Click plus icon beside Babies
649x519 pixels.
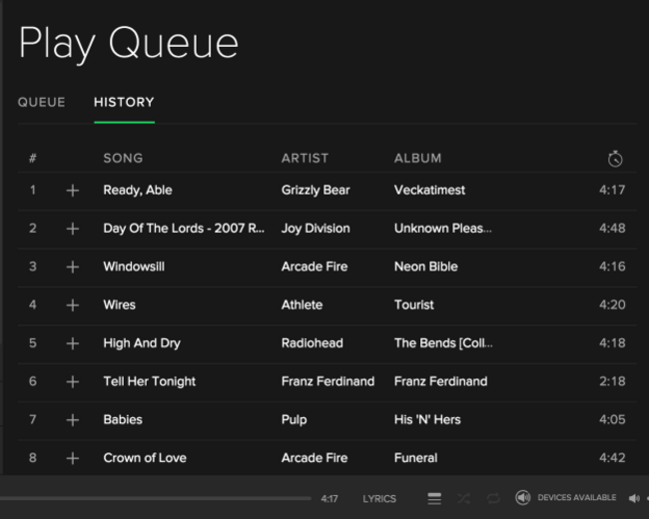tap(73, 420)
